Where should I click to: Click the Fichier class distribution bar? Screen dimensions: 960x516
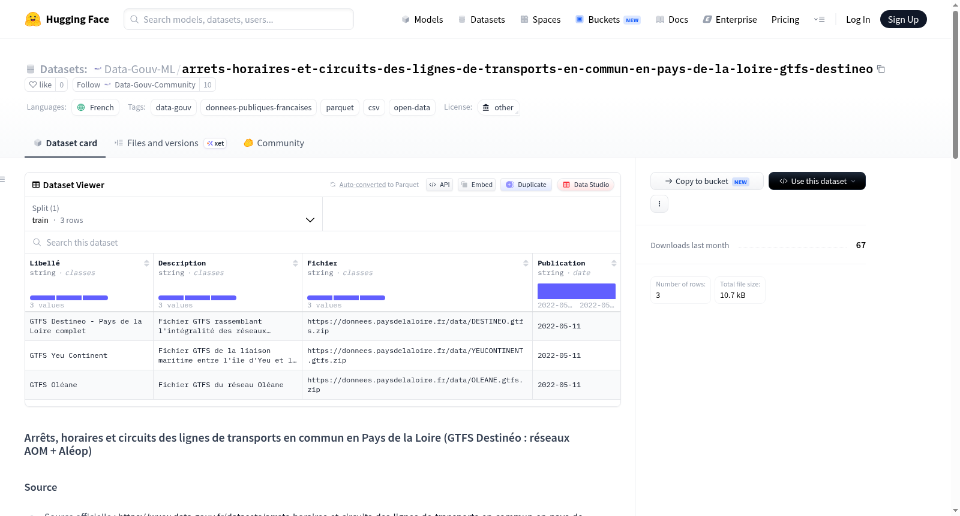tap(346, 298)
